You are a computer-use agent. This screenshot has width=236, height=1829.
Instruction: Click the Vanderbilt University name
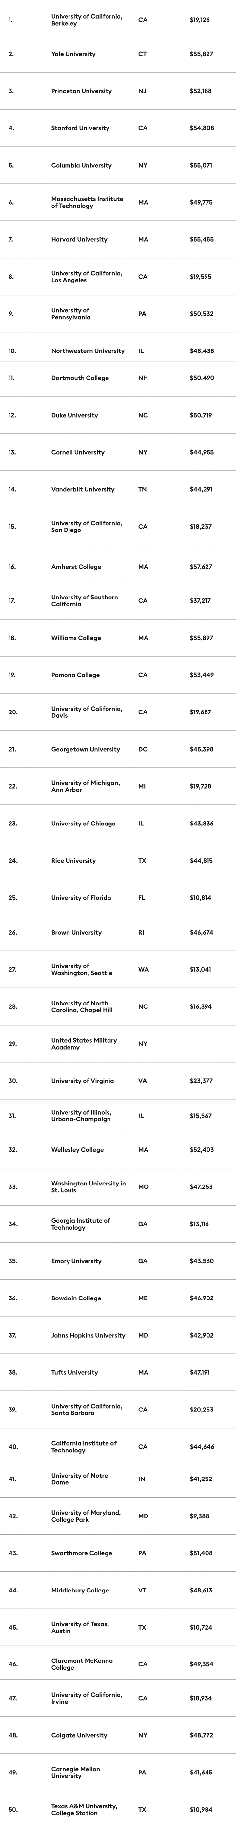point(82,489)
